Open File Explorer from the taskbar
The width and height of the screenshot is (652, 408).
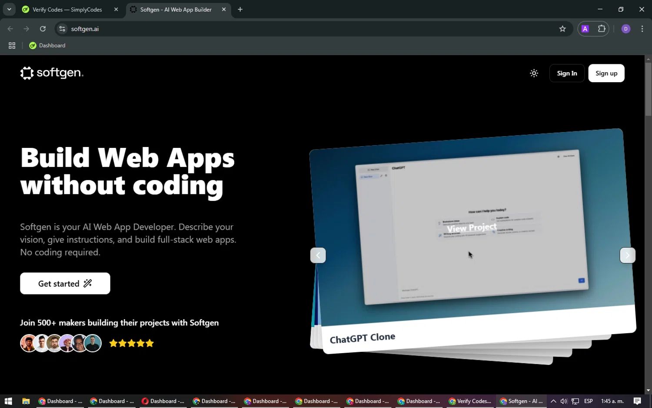(26, 401)
